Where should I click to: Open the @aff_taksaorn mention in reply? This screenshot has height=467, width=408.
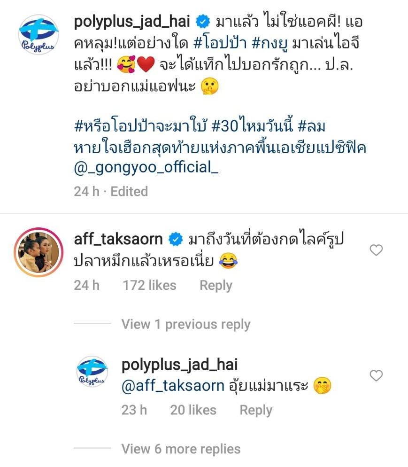[173, 386]
